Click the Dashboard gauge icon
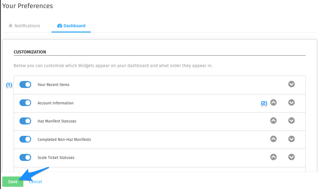 (59, 26)
